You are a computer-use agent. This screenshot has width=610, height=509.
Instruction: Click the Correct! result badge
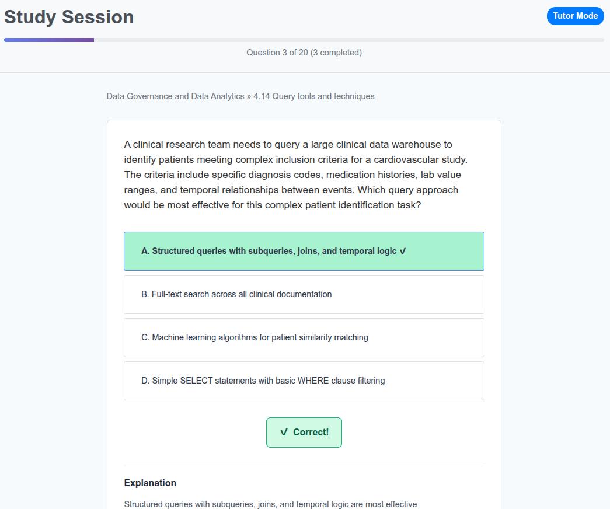304,433
